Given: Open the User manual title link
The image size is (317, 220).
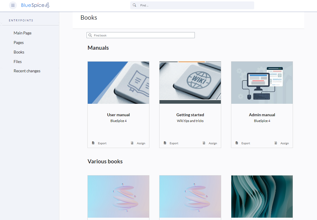Looking at the screenshot, I should [118, 115].
